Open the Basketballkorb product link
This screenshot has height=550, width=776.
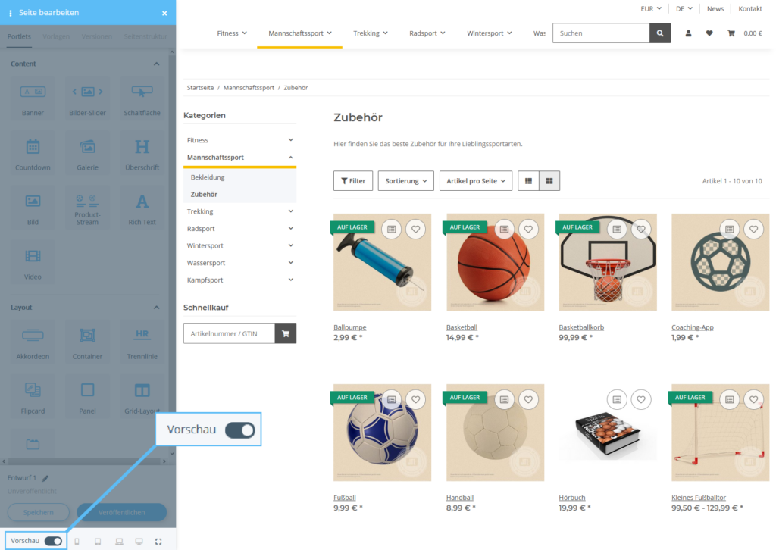pos(581,327)
